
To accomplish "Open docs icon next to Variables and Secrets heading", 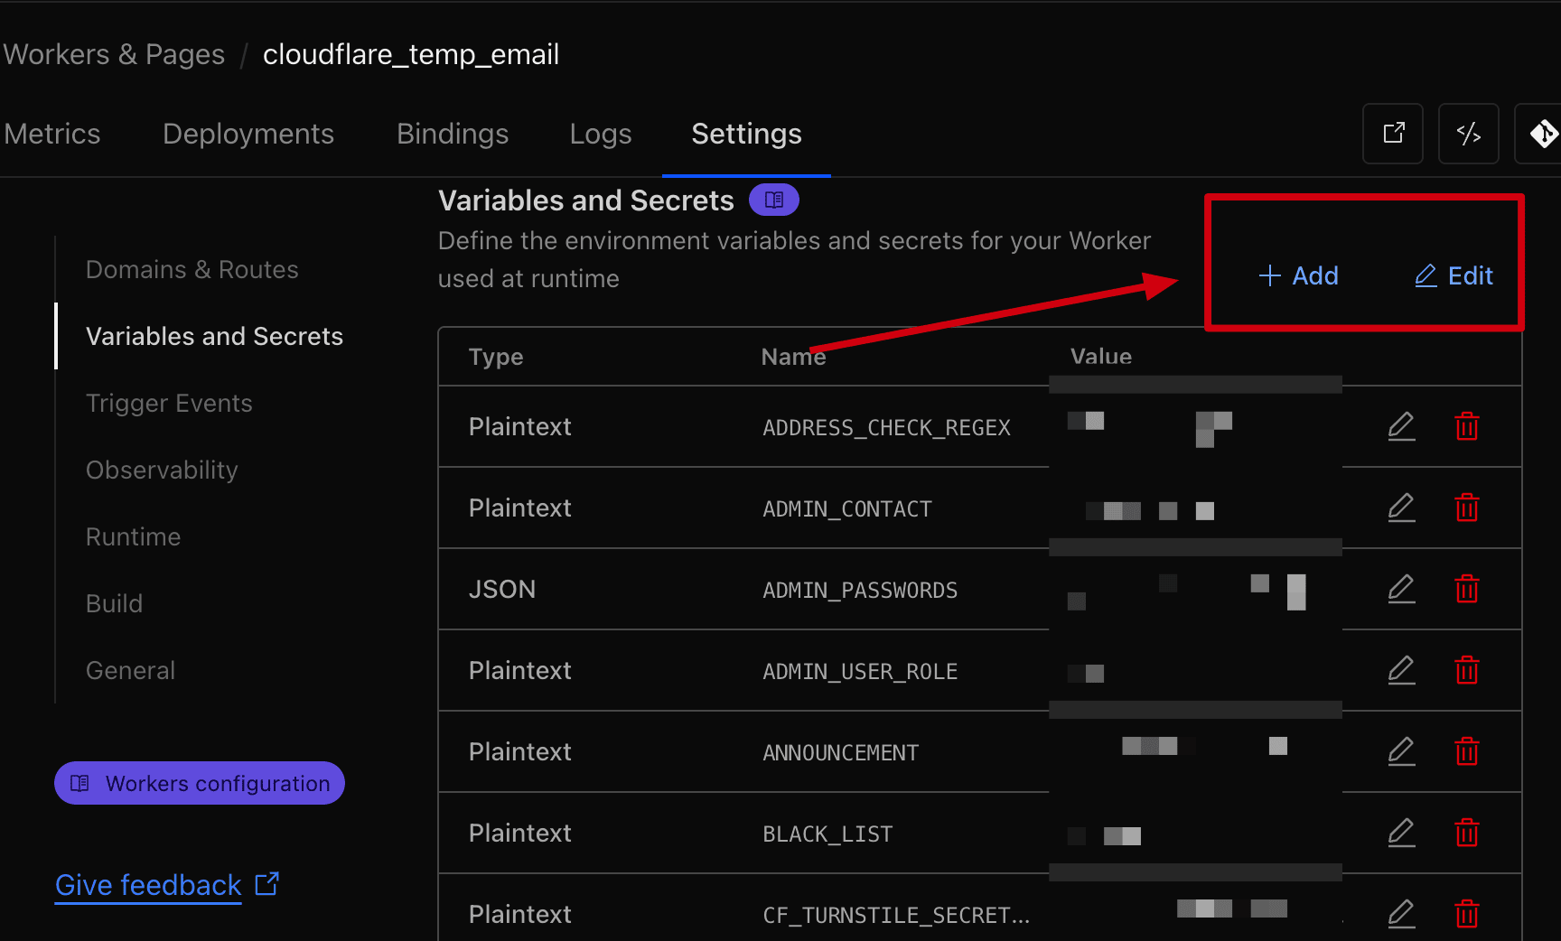I will point(774,200).
